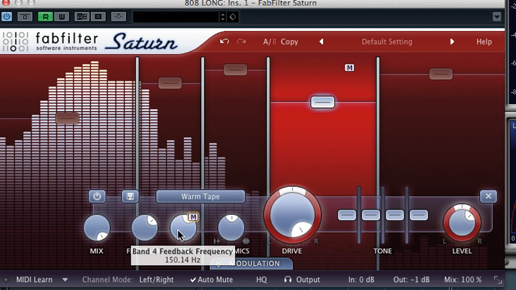Screen dimensions: 516x290
Task: Open the Default Setting preset menu
Action: click(387, 42)
